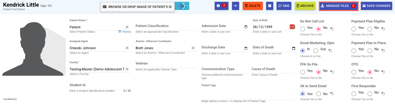
Task: Clear the Patient Status field
Action: click(x=127, y=27)
